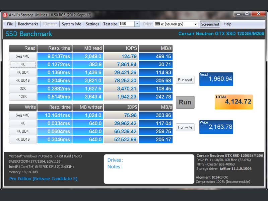Click the read 128K test button

pos(23,97)
